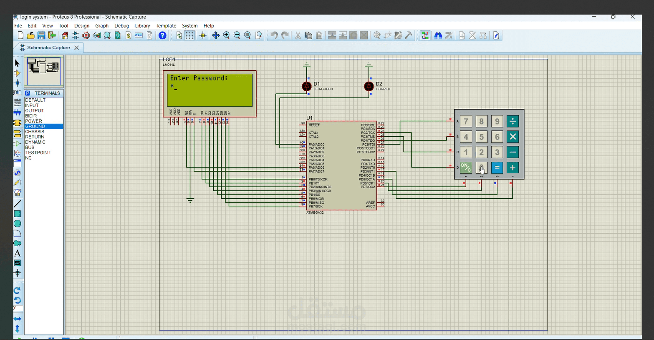Expand the Debug menu
The width and height of the screenshot is (654, 340).
pyautogui.click(x=121, y=26)
